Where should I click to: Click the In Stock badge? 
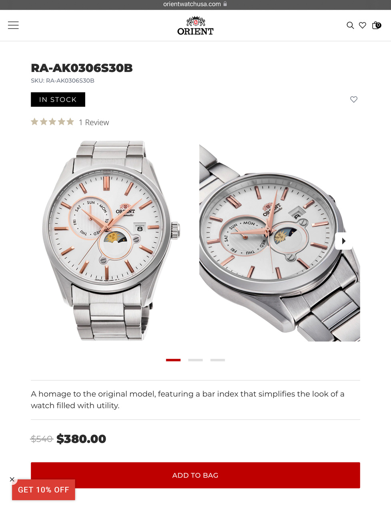coord(58,100)
